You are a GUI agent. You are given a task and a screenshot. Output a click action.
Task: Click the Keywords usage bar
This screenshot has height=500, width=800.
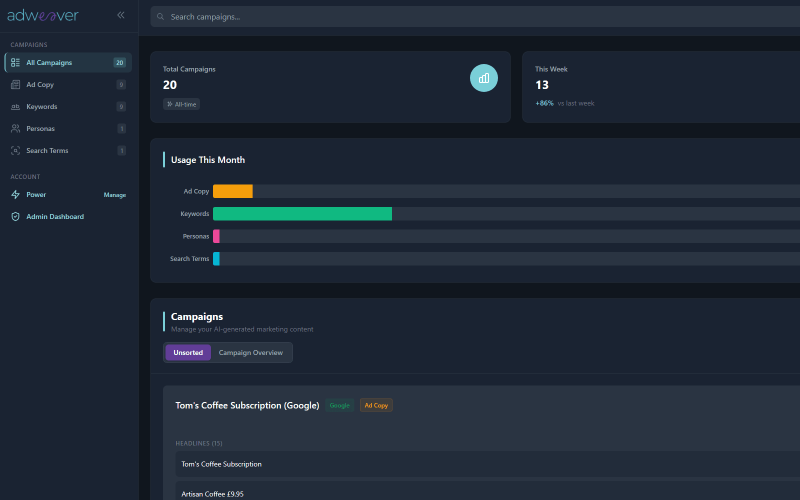[302, 213]
